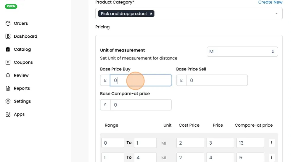Click the Price column header
291x162 pixels.
[x=218, y=125]
